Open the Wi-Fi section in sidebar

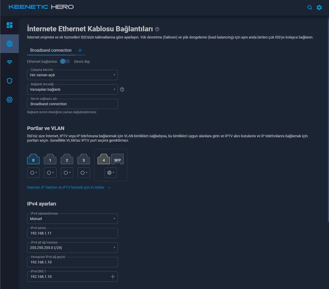(10, 62)
